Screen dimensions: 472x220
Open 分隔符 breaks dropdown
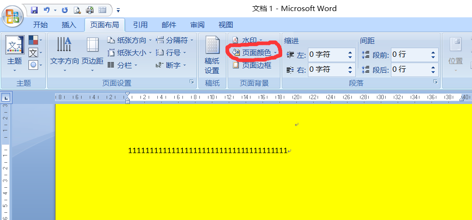click(x=175, y=40)
